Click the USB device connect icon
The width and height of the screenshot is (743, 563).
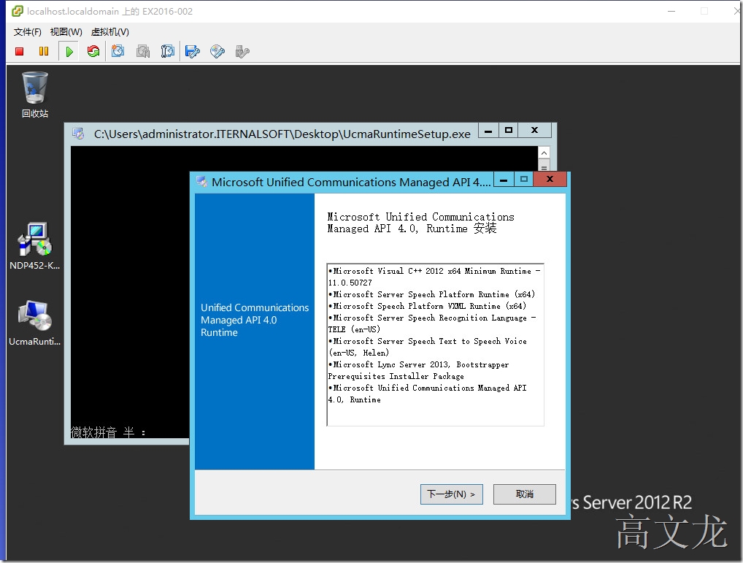pyautogui.click(x=242, y=51)
